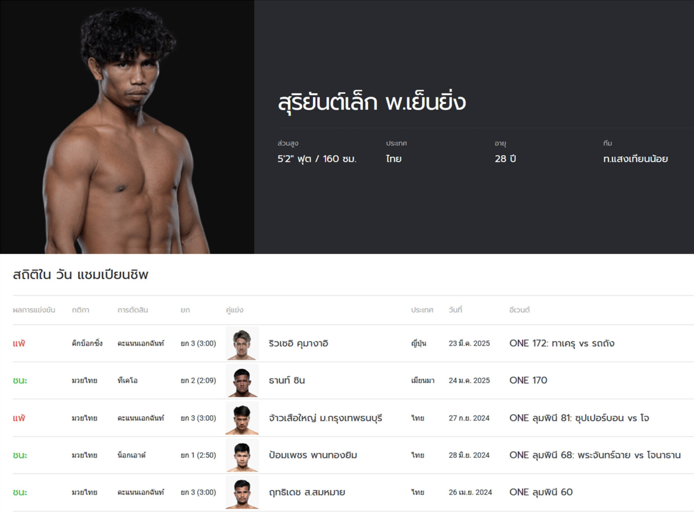Open Thant Zin's fighter thumbnail
Viewport: 694px width, 520px height.
[242, 381]
